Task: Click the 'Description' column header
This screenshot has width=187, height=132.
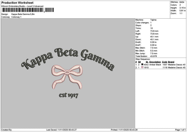Action: tap(155, 62)
